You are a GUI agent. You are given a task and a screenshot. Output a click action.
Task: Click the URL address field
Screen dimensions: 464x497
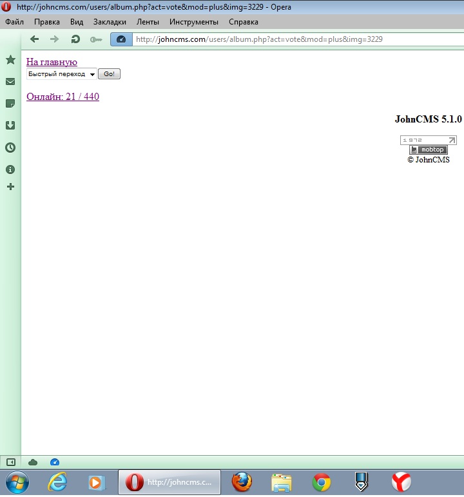tap(290, 39)
